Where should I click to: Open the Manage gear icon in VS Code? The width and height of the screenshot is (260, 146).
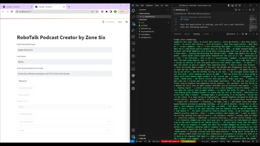(133, 137)
